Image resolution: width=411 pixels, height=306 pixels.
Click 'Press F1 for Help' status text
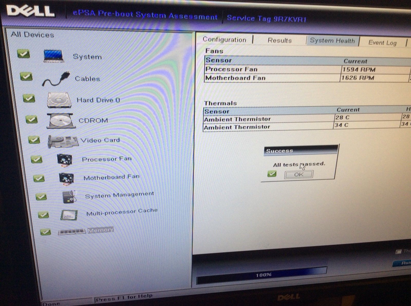tap(124, 298)
